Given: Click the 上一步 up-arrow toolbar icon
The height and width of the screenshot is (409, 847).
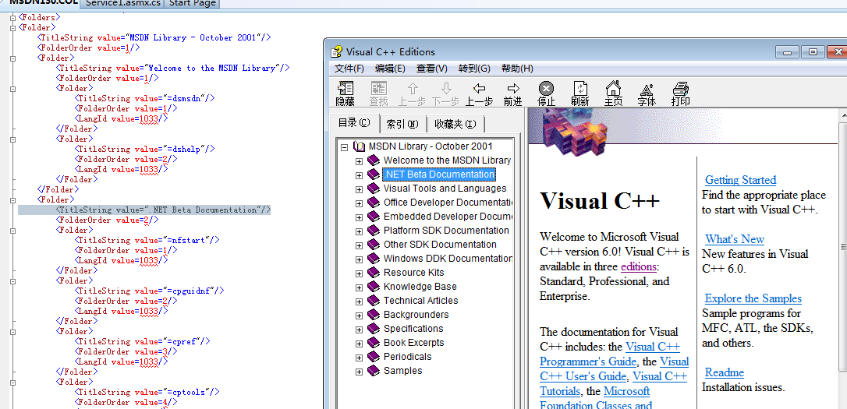Looking at the screenshot, I should [x=412, y=93].
